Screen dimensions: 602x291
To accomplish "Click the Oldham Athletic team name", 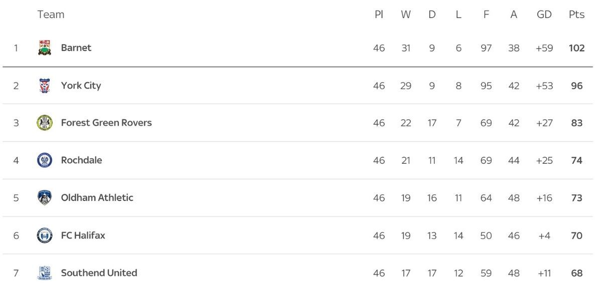I will coord(97,198).
